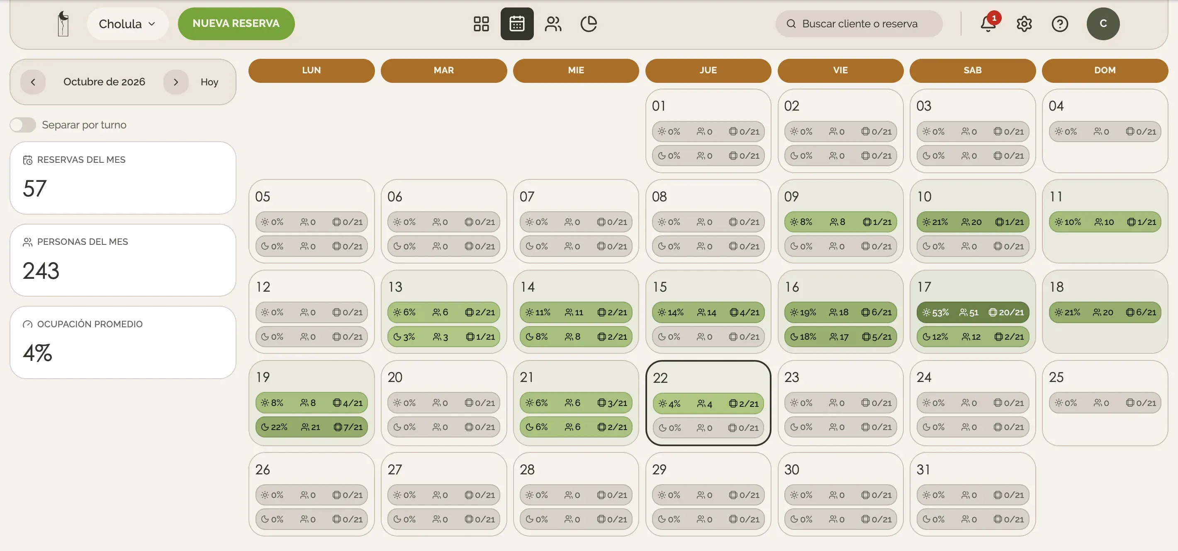Screen dimensions: 1178x551
Task: Click the SAB column header
Action: click(973, 70)
